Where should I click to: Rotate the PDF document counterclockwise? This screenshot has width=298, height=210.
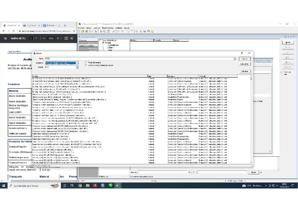click(72, 38)
